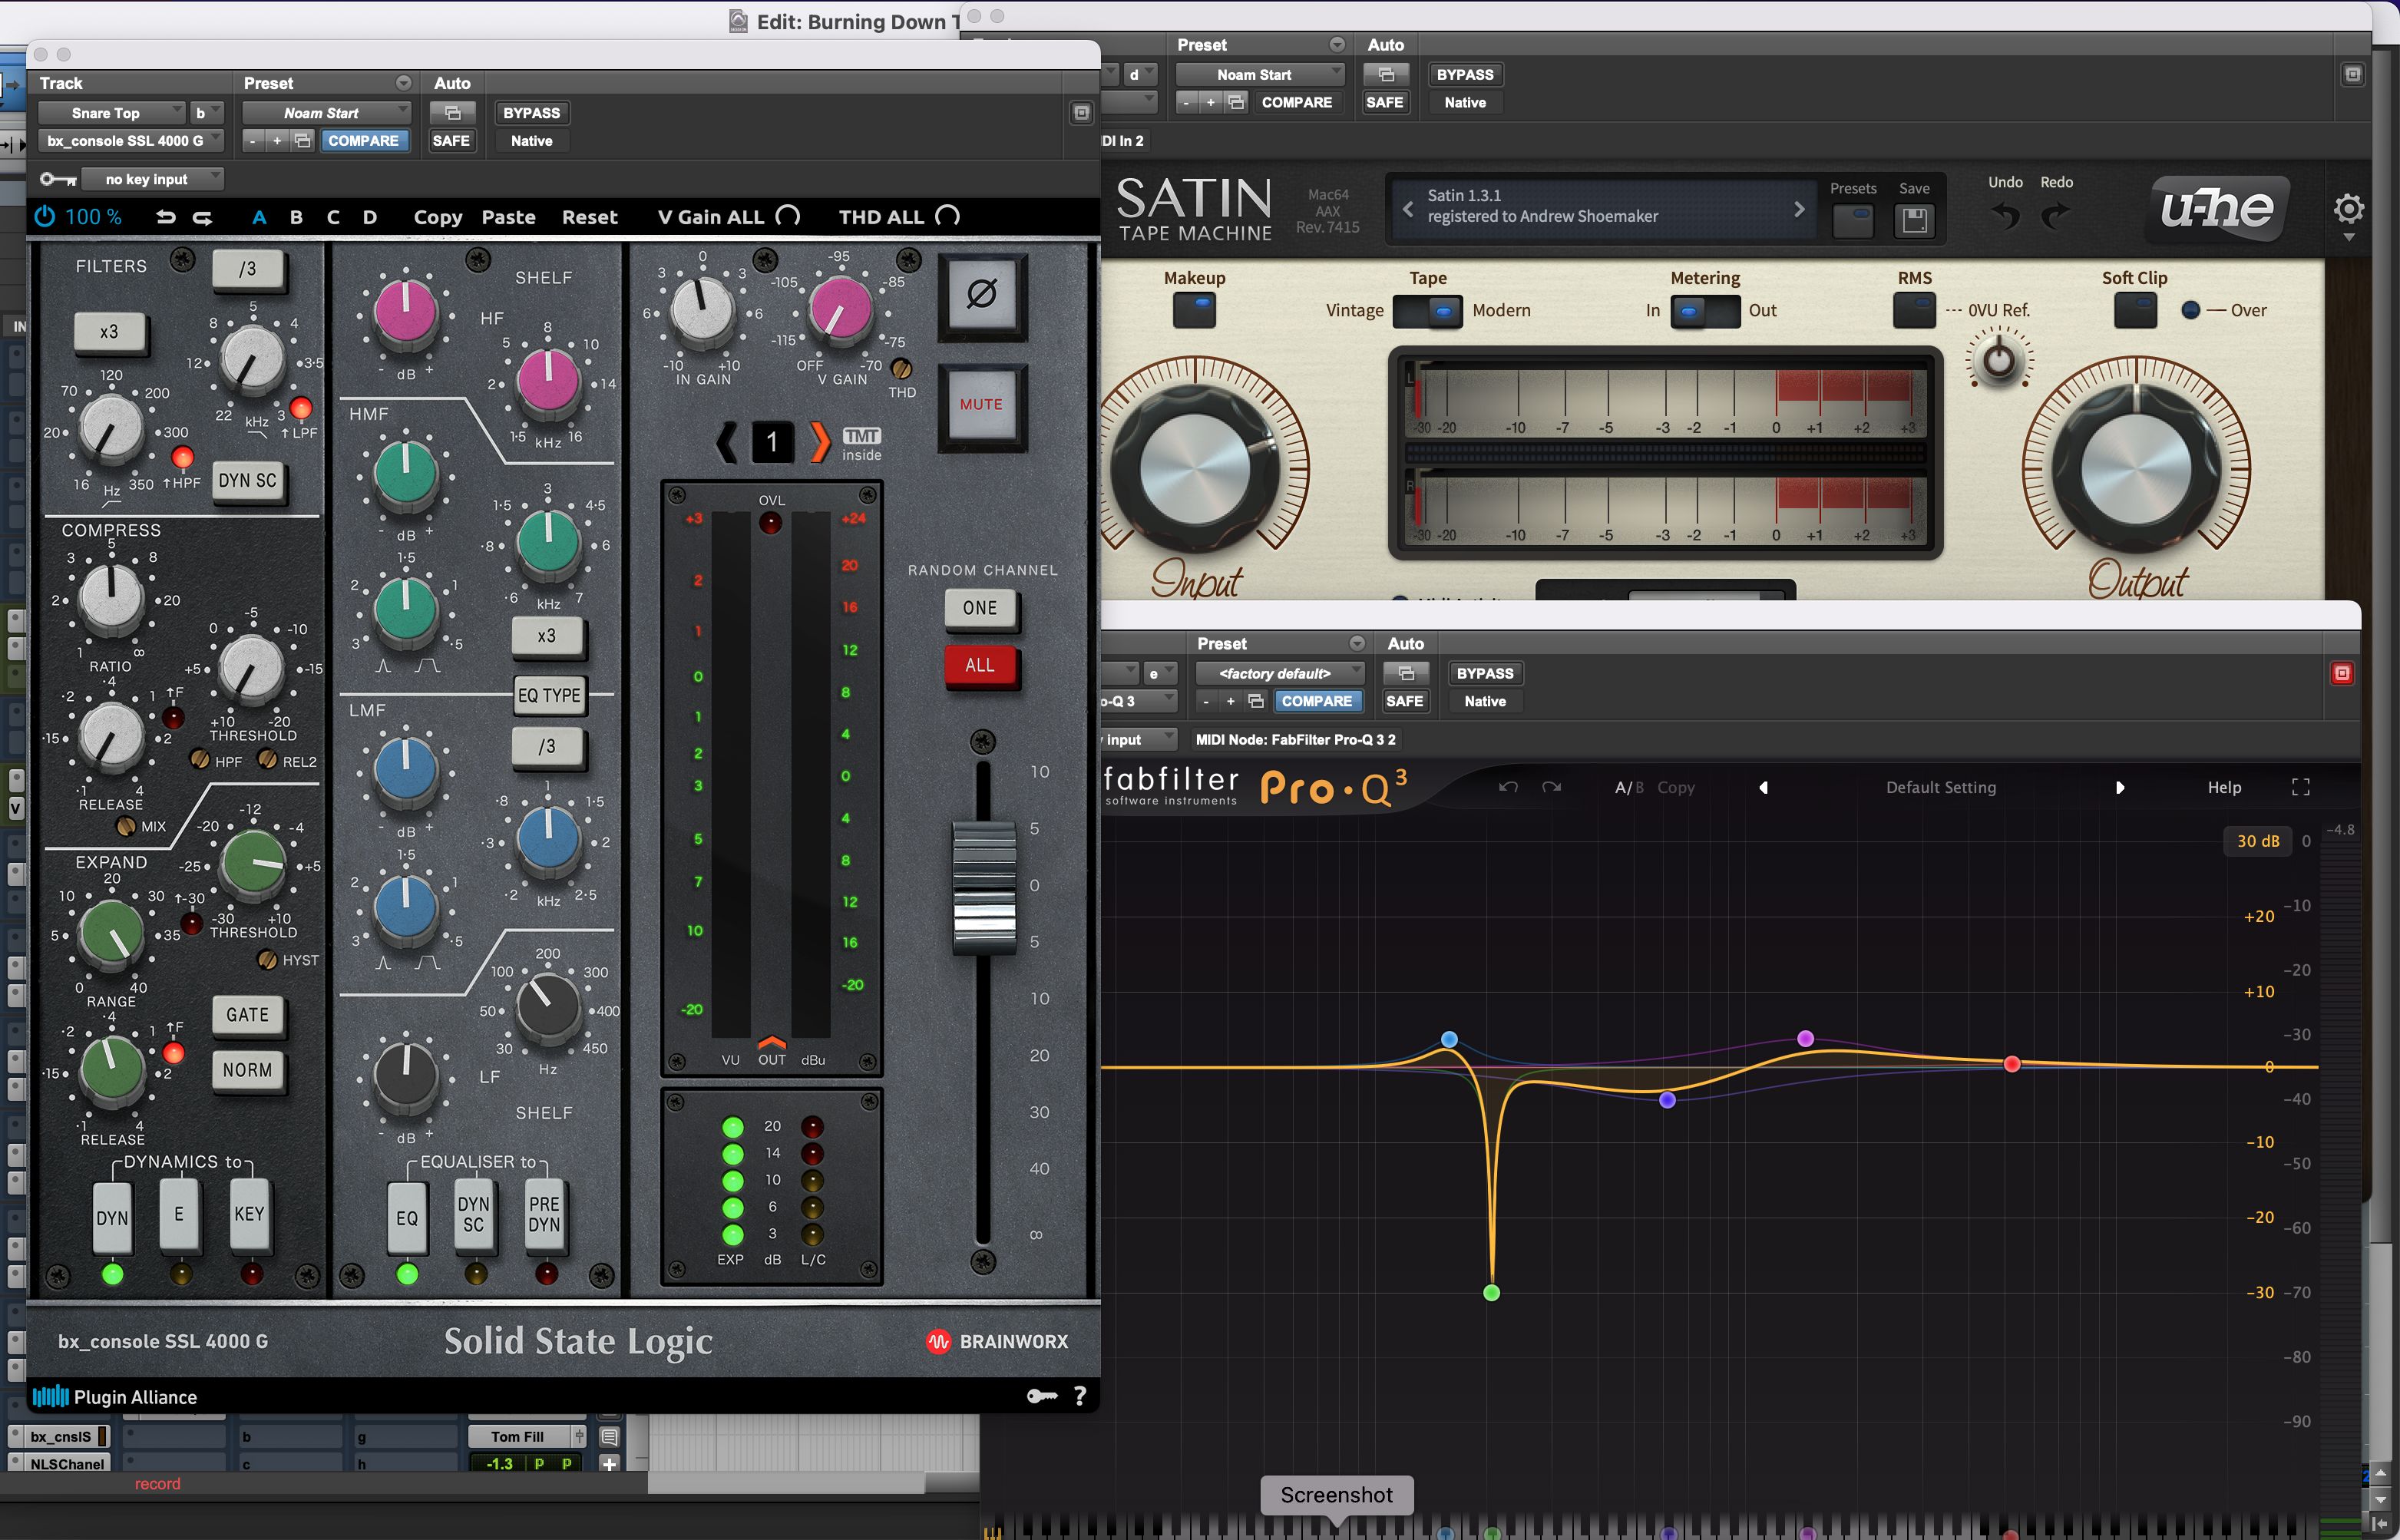The image size is (2400, 1540).
Task: Click Pro-Q 3 undo arrow
Action: 1508,788
